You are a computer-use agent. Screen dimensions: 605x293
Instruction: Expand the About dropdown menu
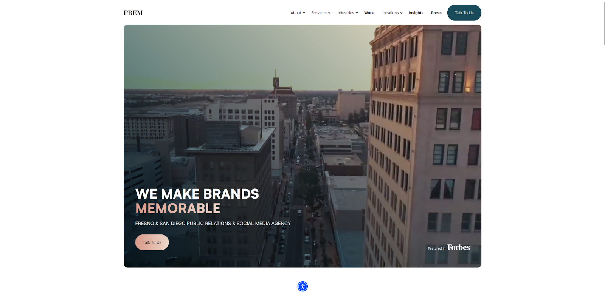(x=298, y=13)
